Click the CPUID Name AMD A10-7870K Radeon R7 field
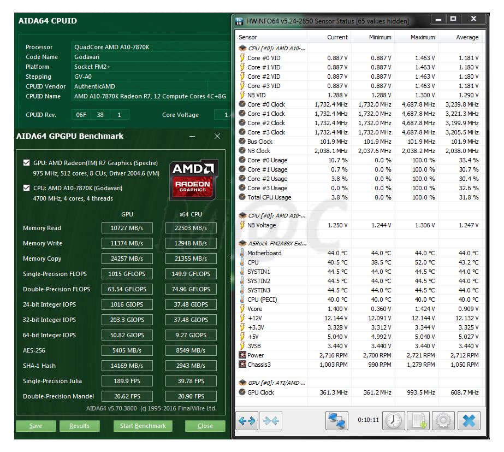 151,96
